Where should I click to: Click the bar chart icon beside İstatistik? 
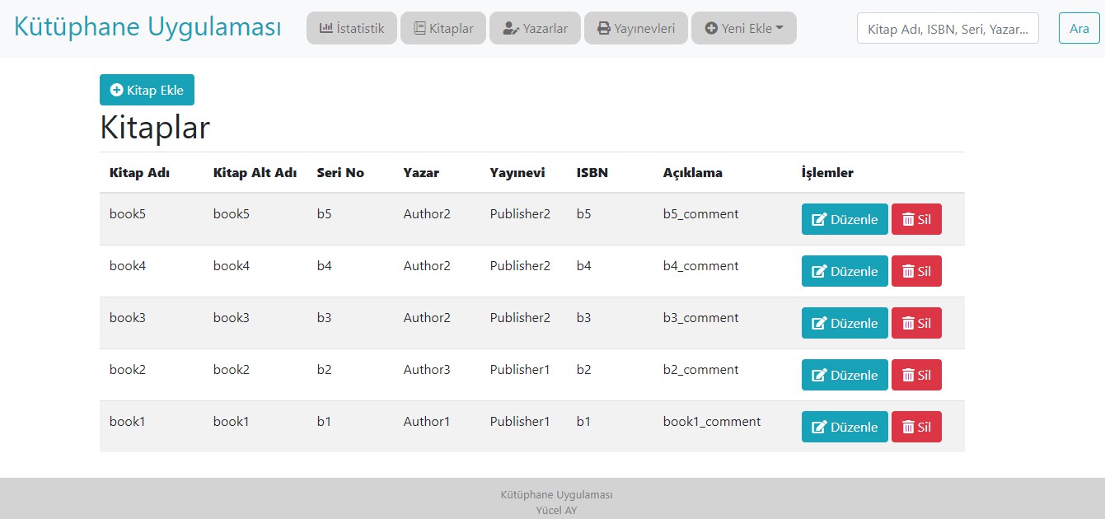[326, 28]
